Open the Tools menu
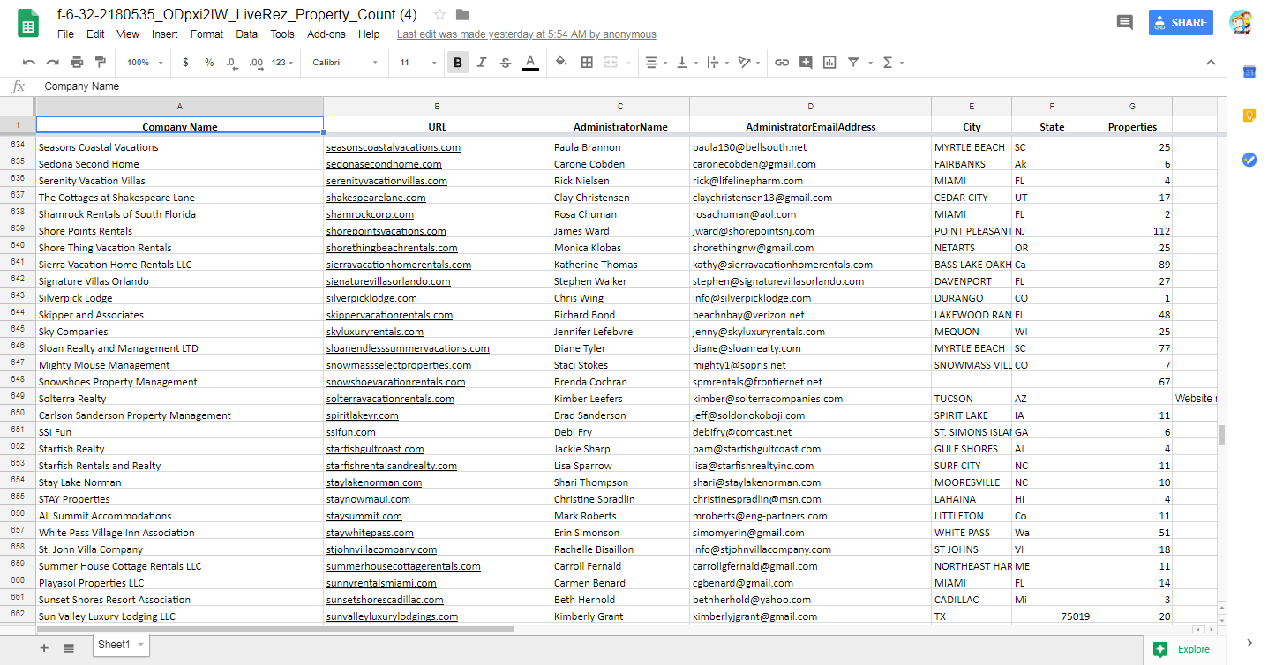The height and width of the screenshot is (665, 1268). [282, 34]
